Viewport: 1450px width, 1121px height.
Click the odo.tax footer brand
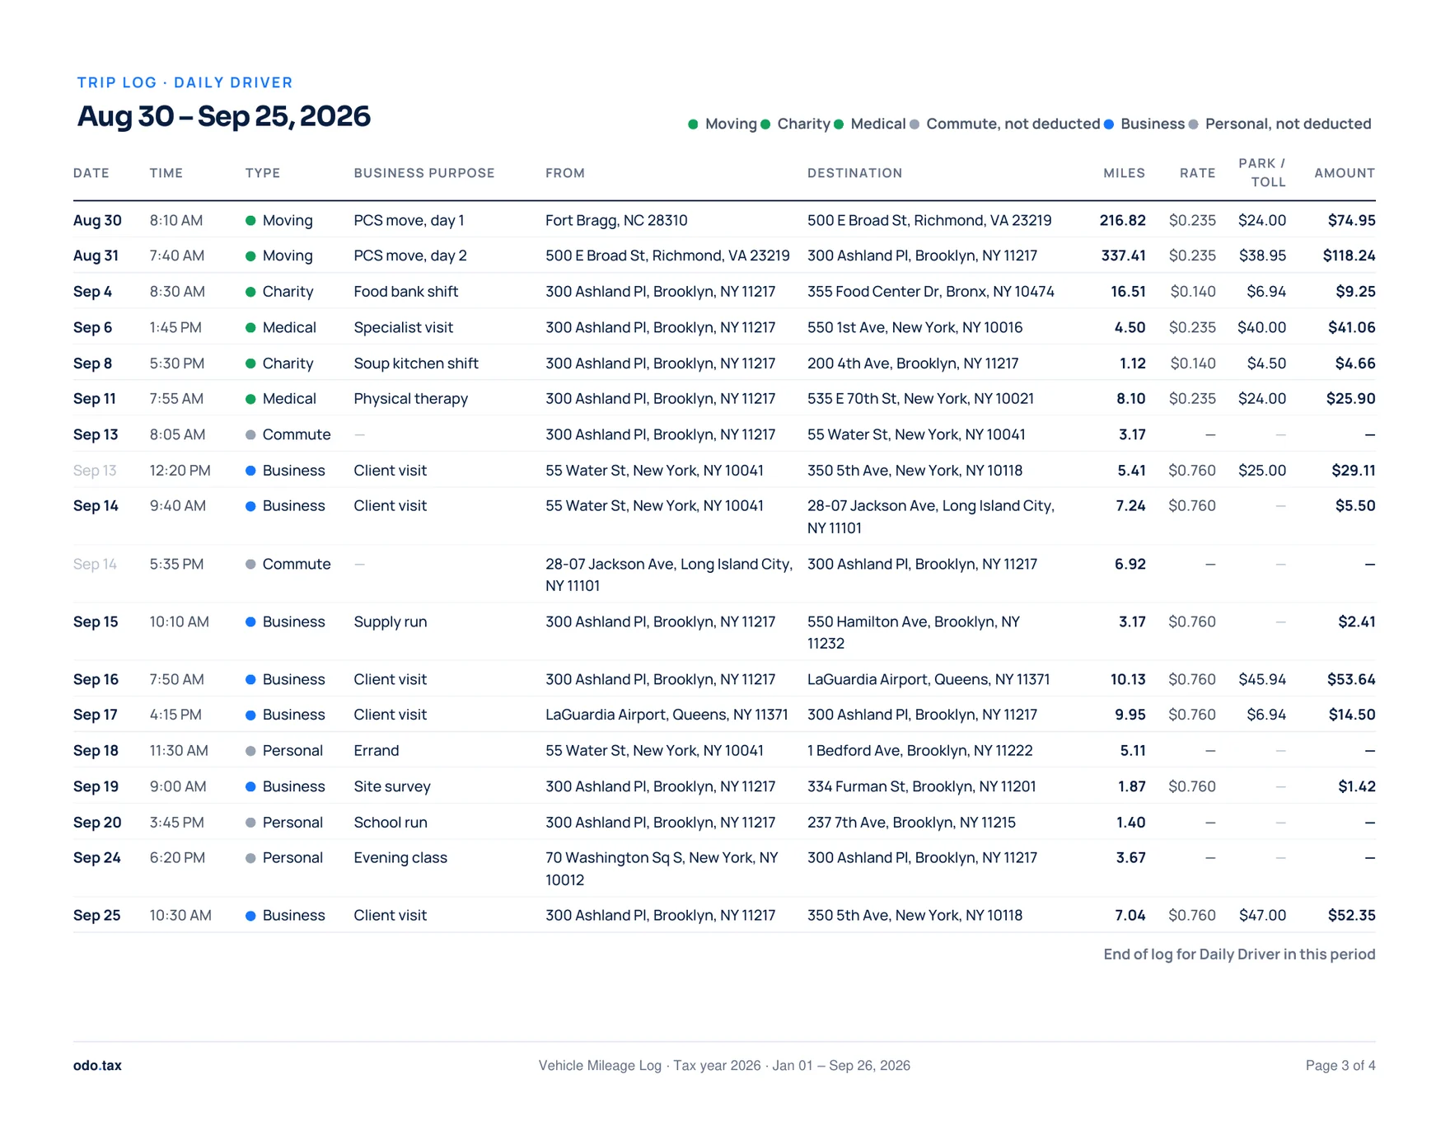(97, 1066)
